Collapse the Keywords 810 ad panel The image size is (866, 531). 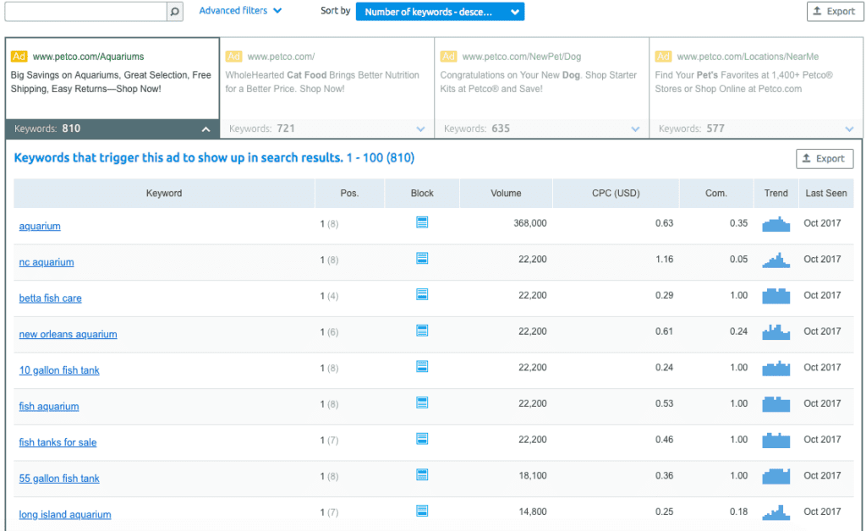[x=112, y=129]
